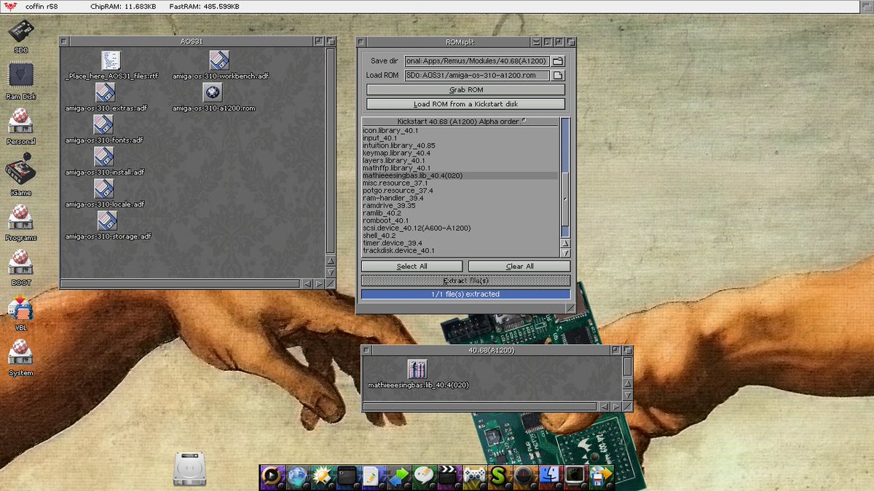Image resolution: width=874 pixels, height=491 pixels.
Task: Open the web browser globe dock icon
Action: 297,476
